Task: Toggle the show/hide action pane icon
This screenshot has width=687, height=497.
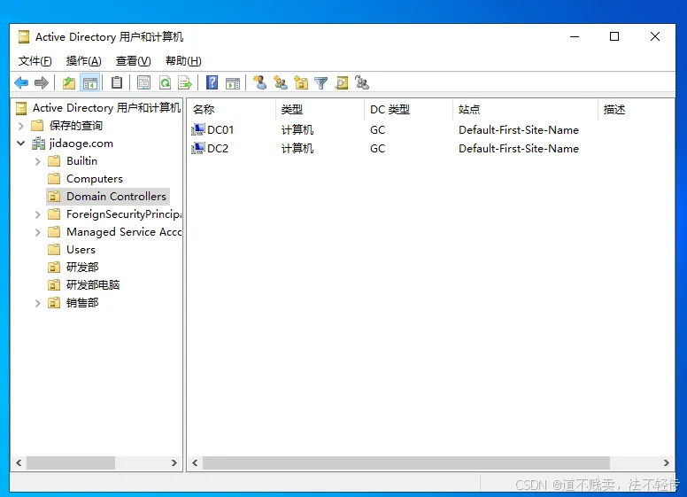Action: coord(233,82)
